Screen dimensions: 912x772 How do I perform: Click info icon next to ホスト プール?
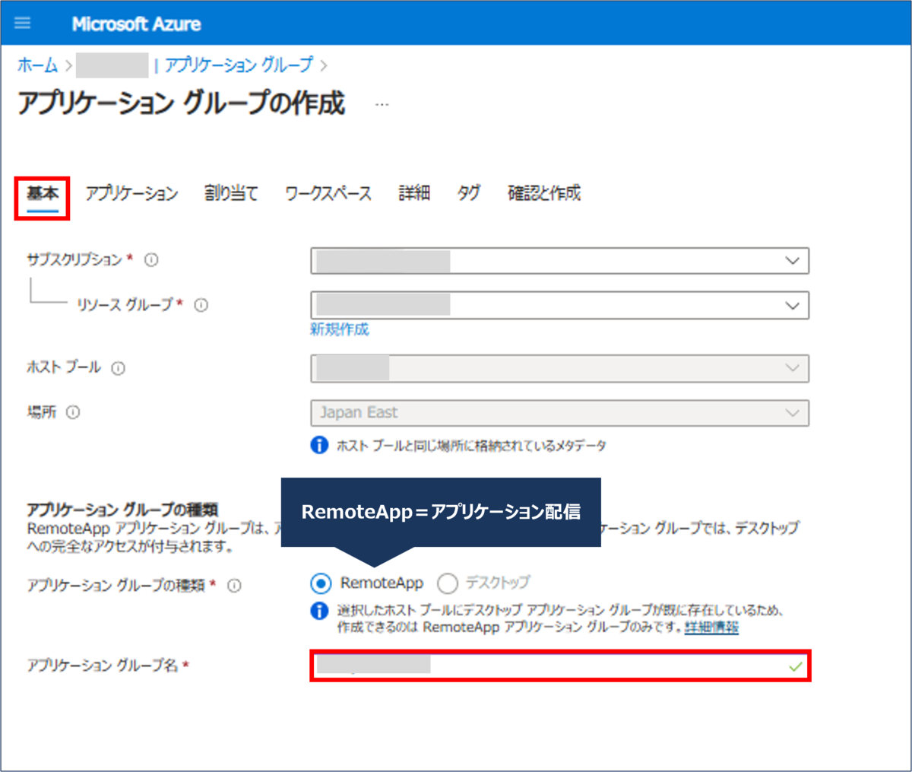point(118,368)
